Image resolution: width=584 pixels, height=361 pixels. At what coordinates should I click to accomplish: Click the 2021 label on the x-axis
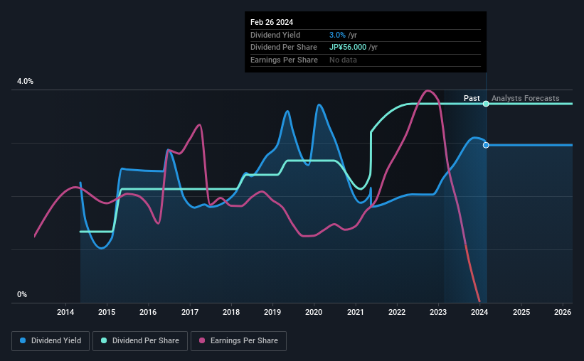click(x=356, y=312)
